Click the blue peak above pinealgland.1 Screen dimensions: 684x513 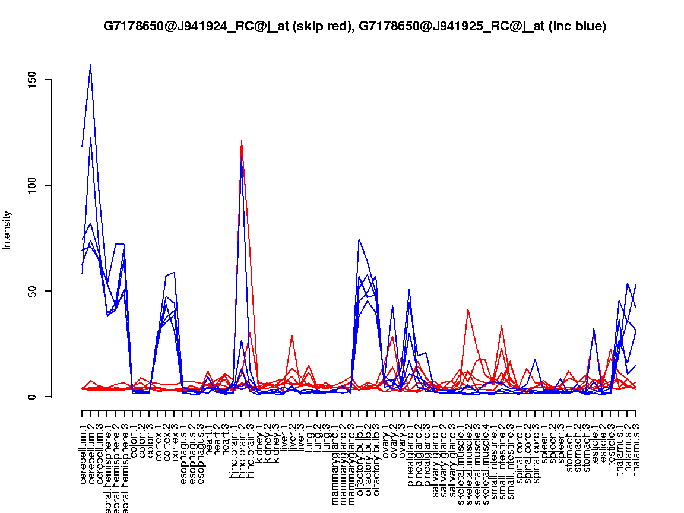410,289
